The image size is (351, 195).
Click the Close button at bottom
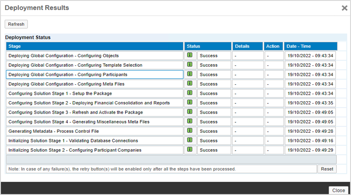tap(339, 190)
